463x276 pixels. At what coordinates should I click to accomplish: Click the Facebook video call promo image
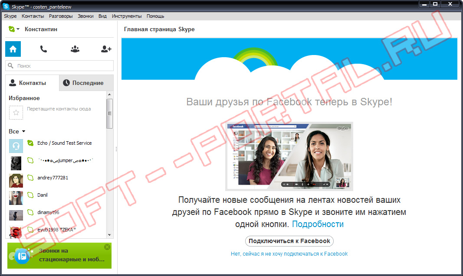pyautogui.click(x=289, y=156)
